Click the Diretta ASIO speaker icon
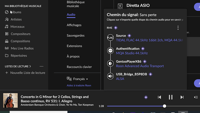Viewport: 200px width, 113px height. [120, 6]
